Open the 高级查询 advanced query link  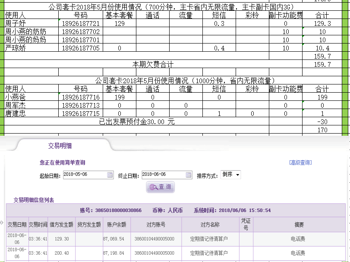coord(300,162)
